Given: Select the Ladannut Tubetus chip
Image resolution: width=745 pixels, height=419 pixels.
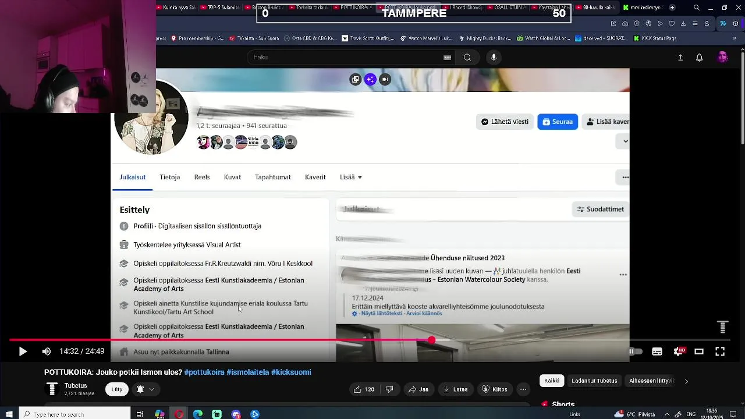Looking at the screenshot, I should pos(594,381).
